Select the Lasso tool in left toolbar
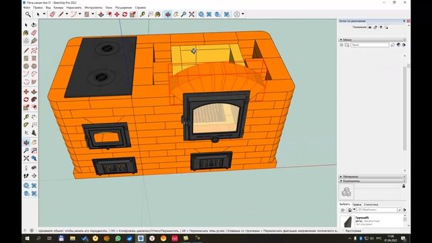Screen dimensions: 432x243 [x=34, y=25]
